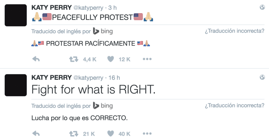
Task: Click the first tweet's profile avatar
Action: click(15, 15)
